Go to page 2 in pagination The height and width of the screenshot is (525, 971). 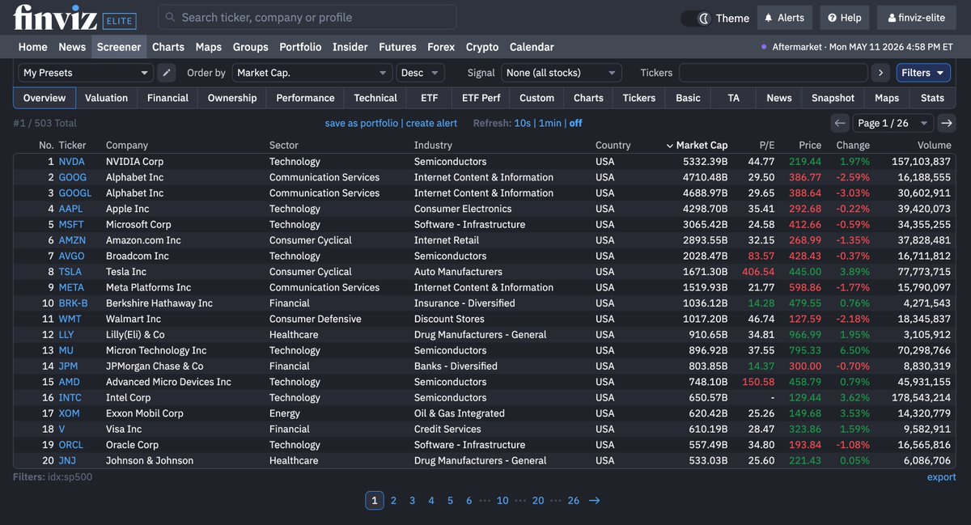pyautogui.click(x=393, y=501)
